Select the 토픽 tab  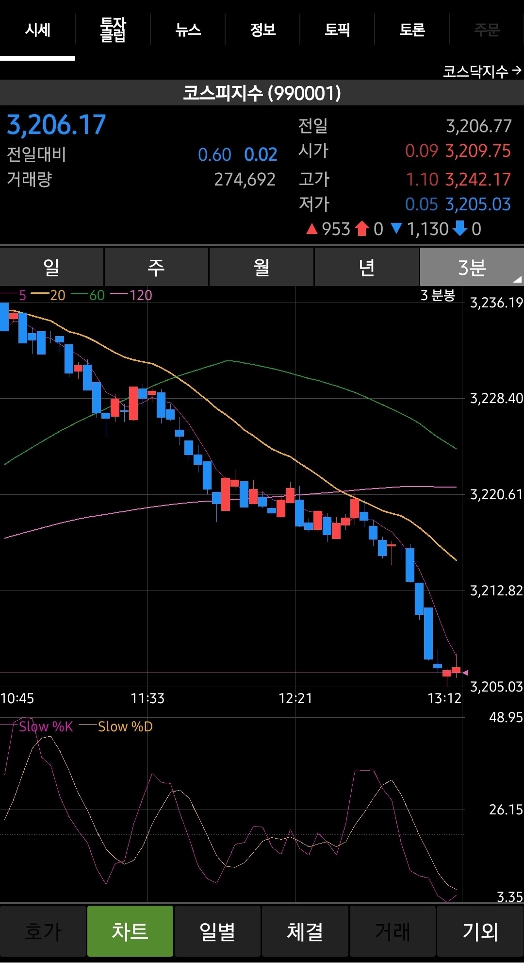point(337,30)
